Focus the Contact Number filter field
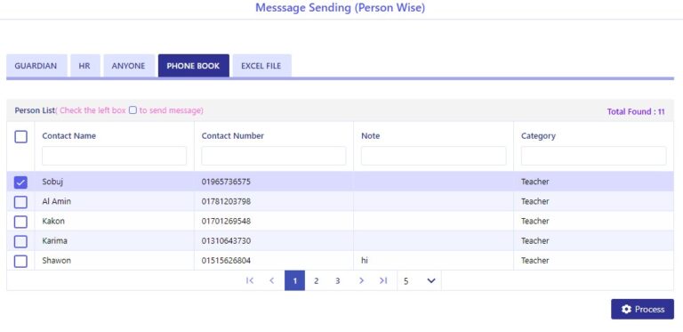Screen dimensions: 683x332 click(x=274, y=156)
